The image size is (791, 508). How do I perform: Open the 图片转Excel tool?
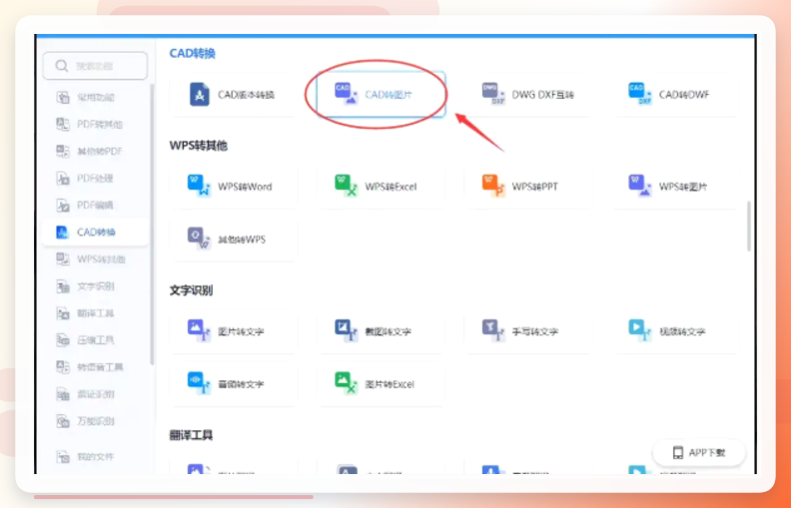click(x=381, y=383)
